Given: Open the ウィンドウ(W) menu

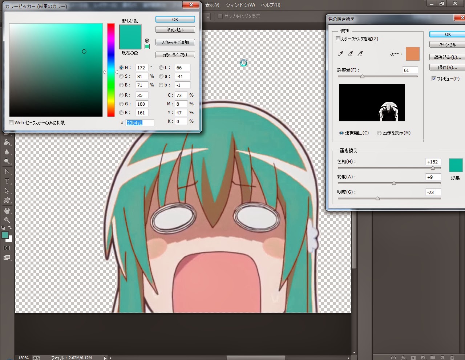Looking at the screenshot, I should pos(240,5).
